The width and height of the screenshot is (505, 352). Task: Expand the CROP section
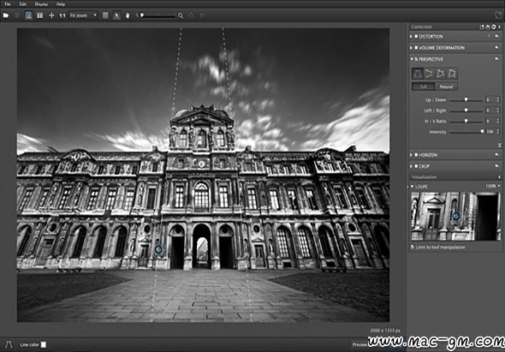pos(412,166)
